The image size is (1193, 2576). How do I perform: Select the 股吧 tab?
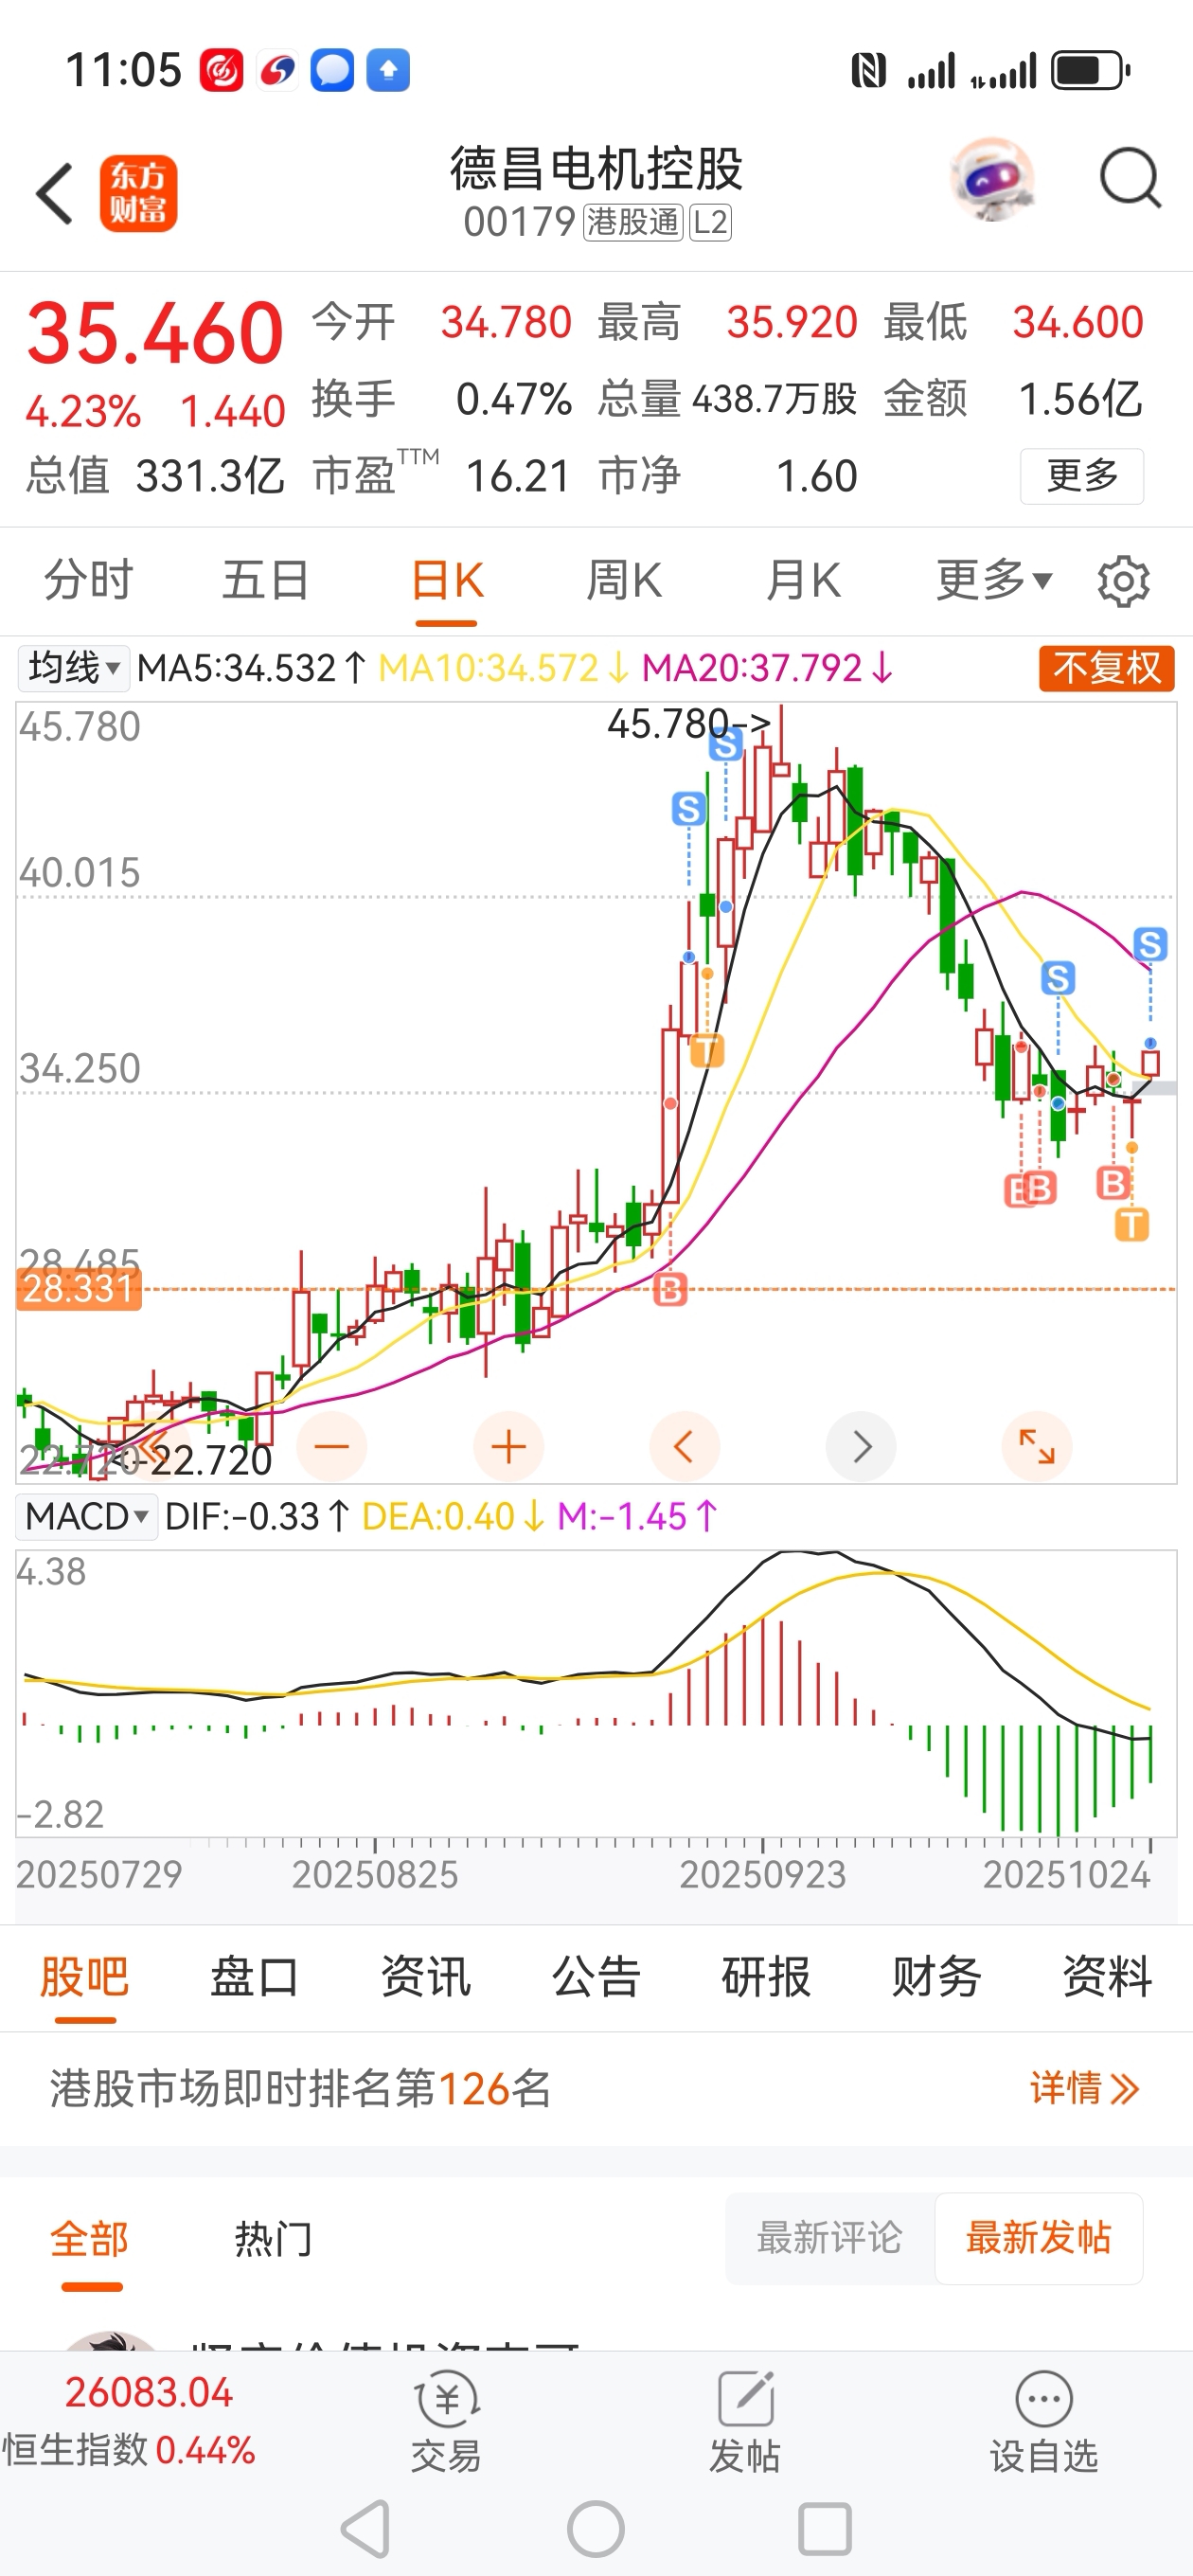point(85,1977)
